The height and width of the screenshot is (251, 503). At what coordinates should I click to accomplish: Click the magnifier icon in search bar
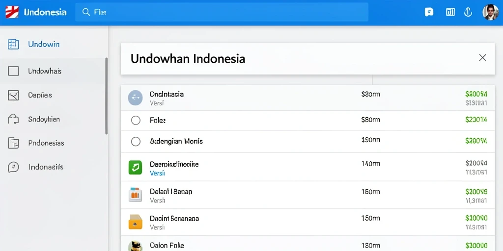tap(86, 12)
